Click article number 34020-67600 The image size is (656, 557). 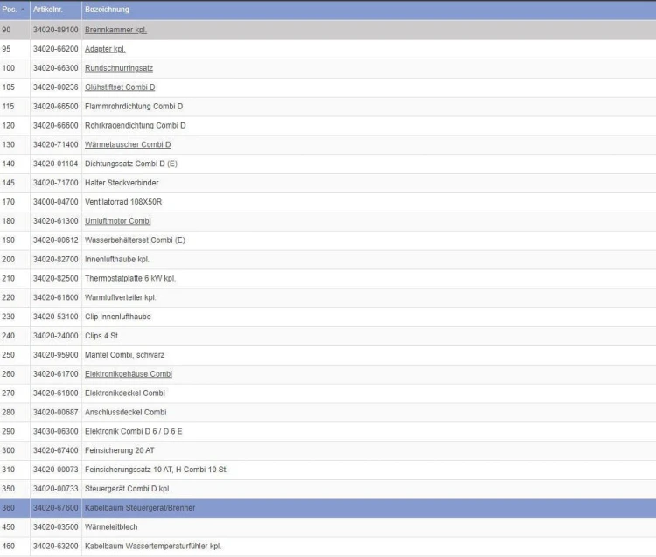(56, 508)
